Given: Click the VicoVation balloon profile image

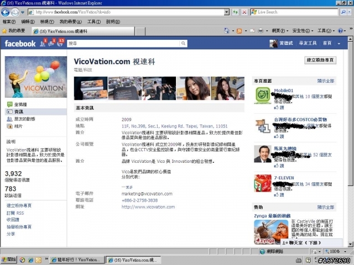Looking at the screenshot, I should (x=36, y=77).
